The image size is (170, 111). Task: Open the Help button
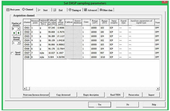[x=154, y=104]
